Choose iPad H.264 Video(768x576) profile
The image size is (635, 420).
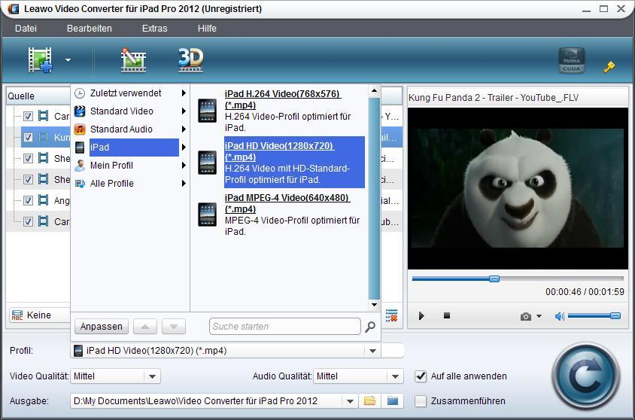pos(294,111)
